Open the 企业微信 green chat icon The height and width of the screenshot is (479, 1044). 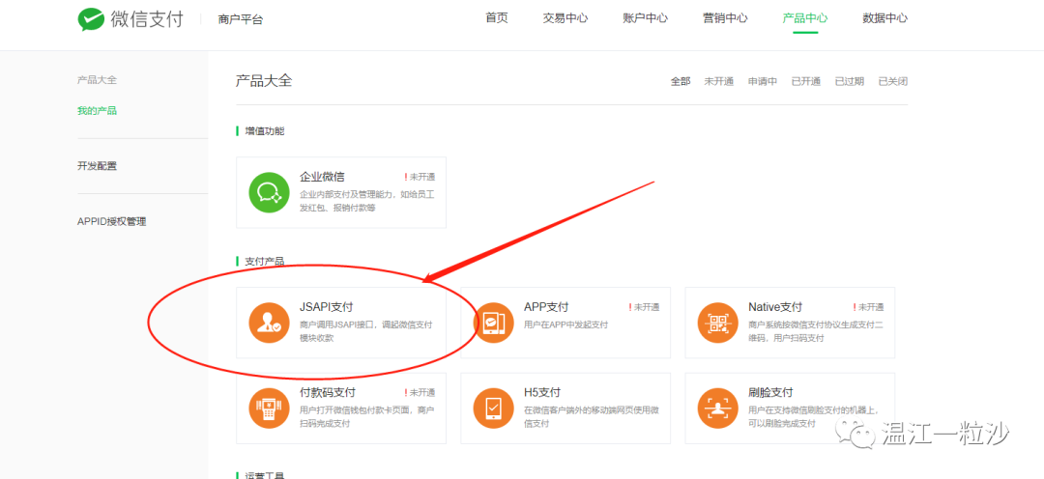[269, 192]
